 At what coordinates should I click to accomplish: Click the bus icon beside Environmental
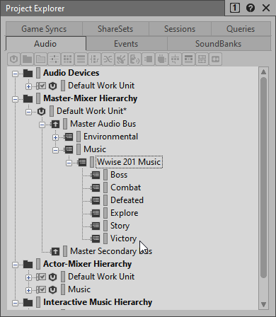[69, 137]
